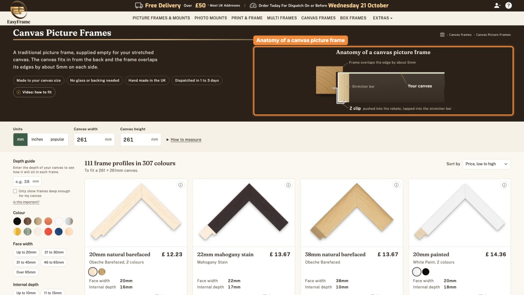Select the black colour filter swatch

[17, 221]
